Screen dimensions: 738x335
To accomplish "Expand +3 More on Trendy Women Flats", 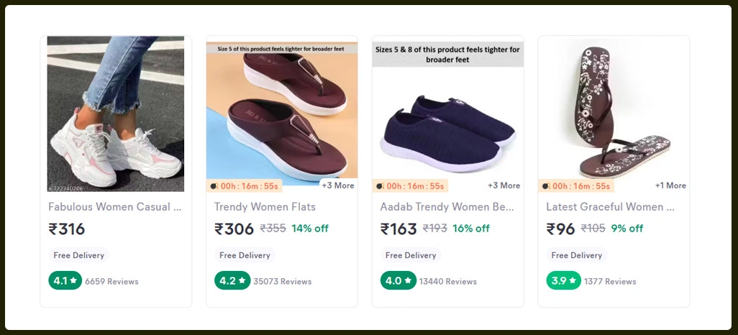I will [337, 185].
